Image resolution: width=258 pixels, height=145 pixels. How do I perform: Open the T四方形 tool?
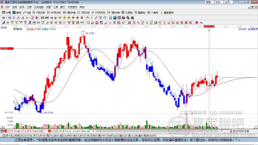(x=83, y=13)
